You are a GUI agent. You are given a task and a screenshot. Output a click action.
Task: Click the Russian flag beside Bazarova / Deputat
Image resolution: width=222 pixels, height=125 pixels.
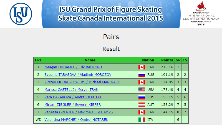pyautogui.click(x=142, y=97)
